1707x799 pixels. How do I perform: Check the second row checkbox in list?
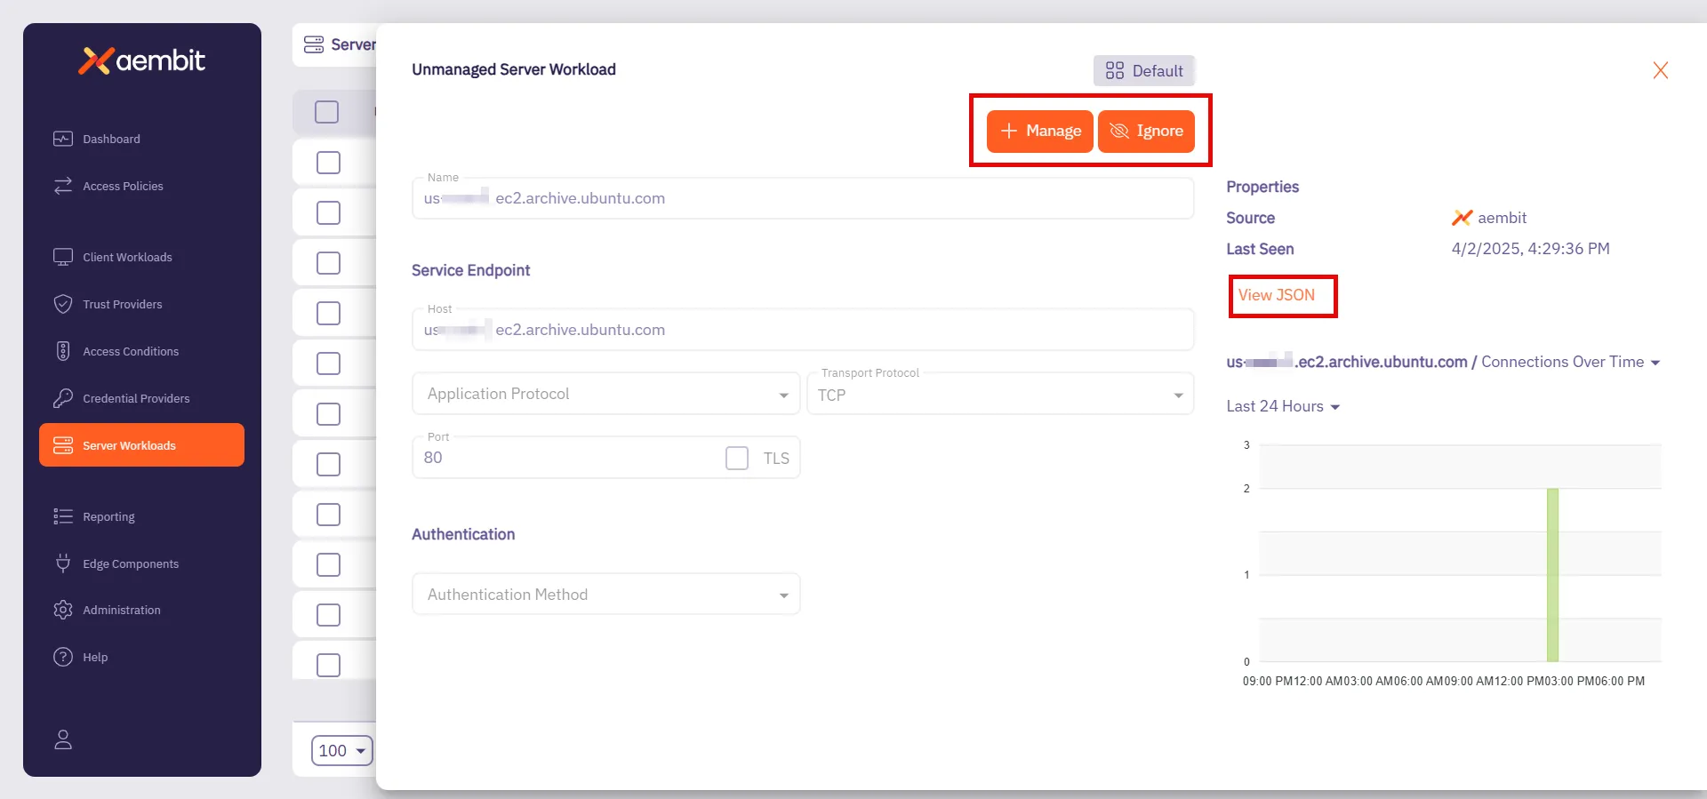coord(329,213)
